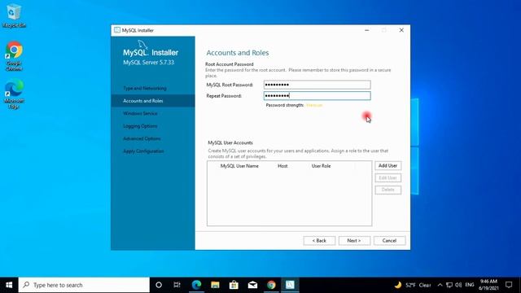Viewport: 521px width, 293px height.
Task: Open File Explorer from the taskbar
Action: pyautogui.click(x=215, y=285)
